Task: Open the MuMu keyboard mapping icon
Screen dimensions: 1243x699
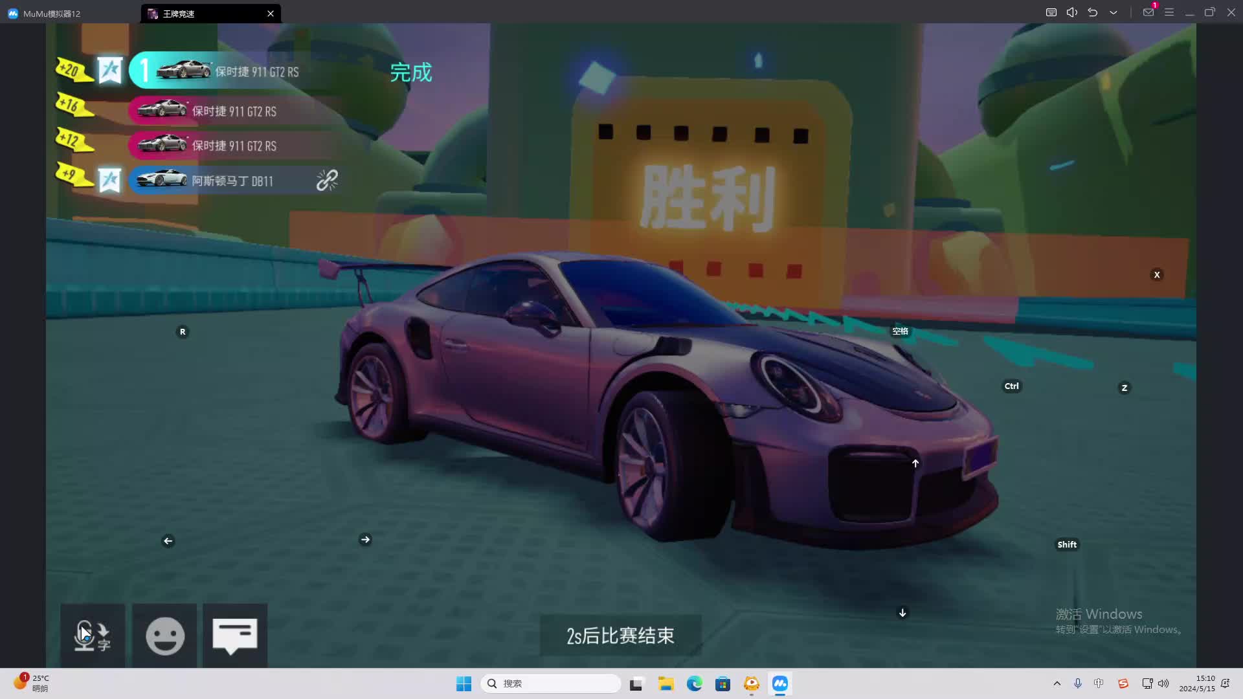Action: tap(1051, 12)
